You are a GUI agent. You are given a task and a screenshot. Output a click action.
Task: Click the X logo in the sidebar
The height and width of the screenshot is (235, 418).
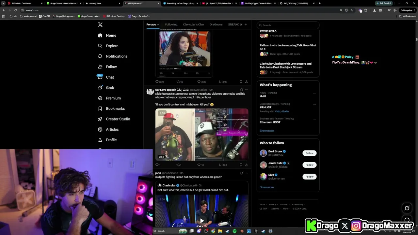(100, 25)
